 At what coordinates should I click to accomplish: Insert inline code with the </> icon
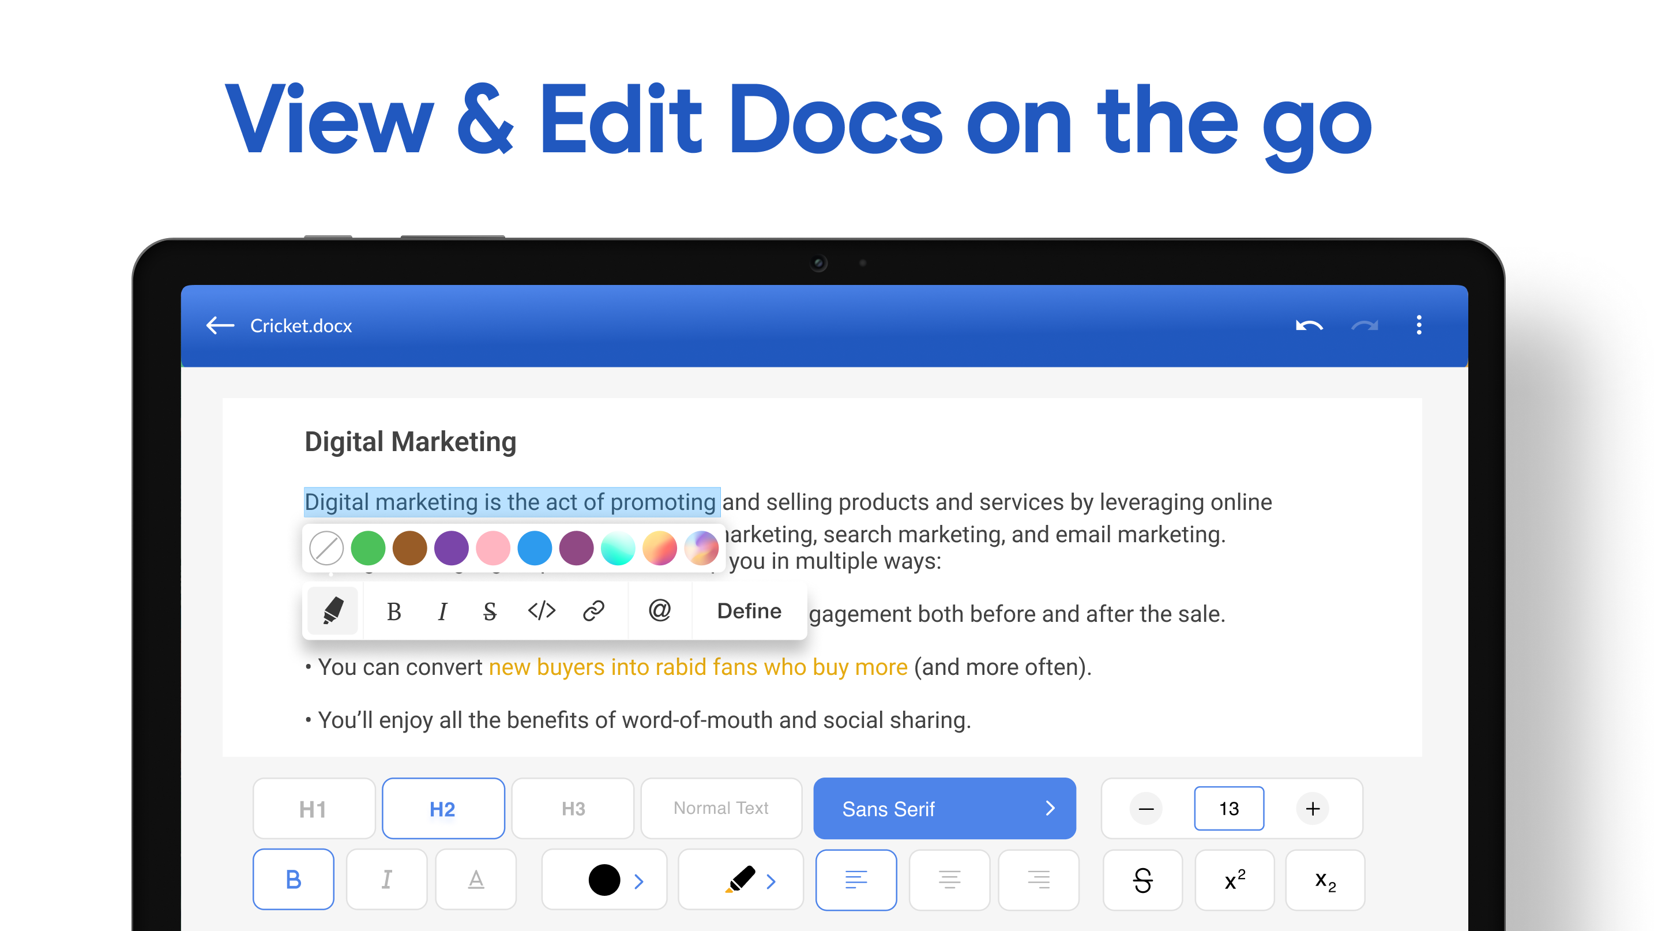coord(542,611)
